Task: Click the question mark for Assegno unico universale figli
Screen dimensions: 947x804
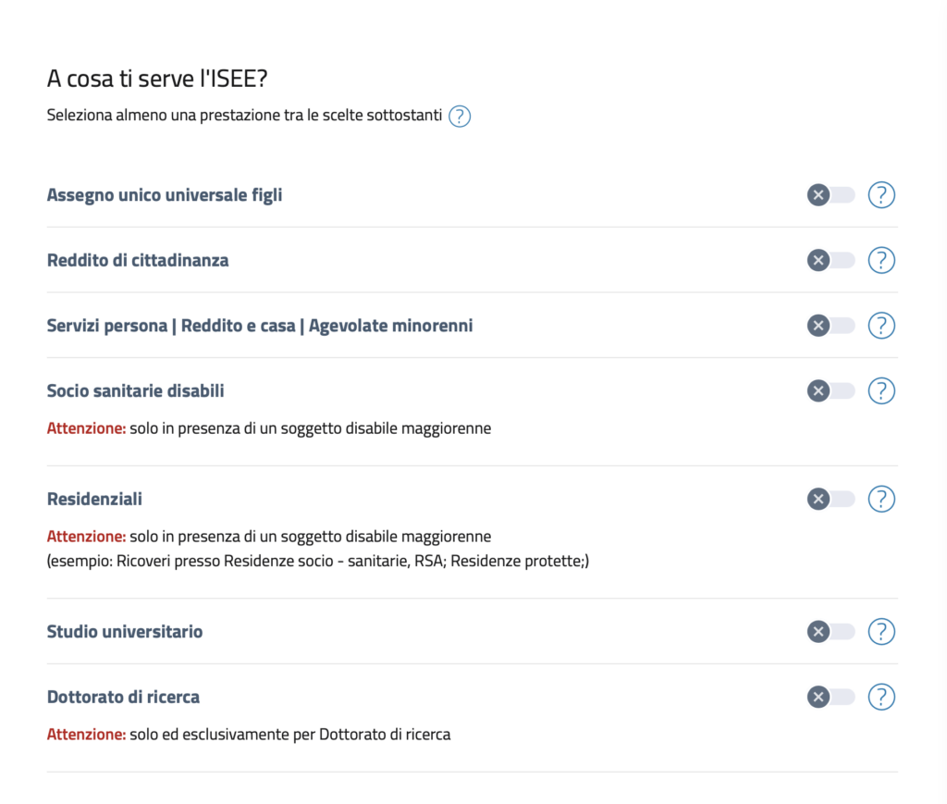Action: click(881, 195)
